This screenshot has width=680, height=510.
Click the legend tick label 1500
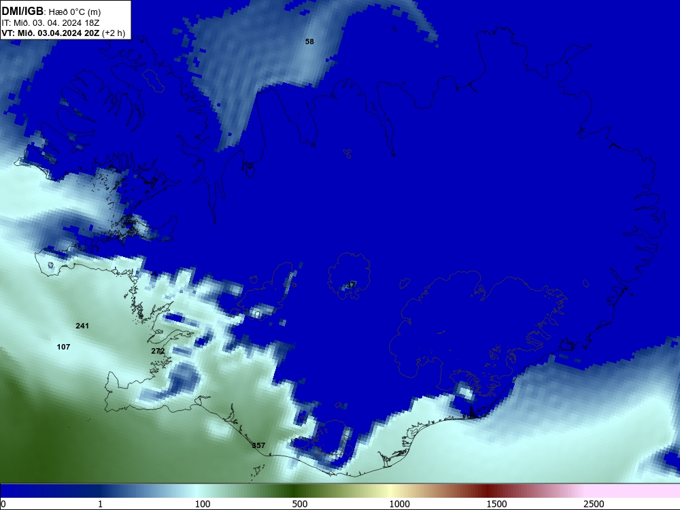pyautogui.click(x=496, y=504)
